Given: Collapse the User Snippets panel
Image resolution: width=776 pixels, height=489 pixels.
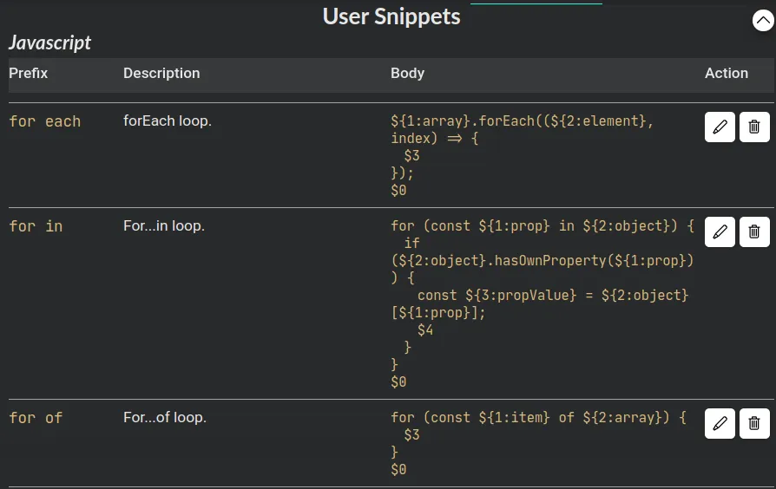Looking at the screenshot, I should coord(763,20).
